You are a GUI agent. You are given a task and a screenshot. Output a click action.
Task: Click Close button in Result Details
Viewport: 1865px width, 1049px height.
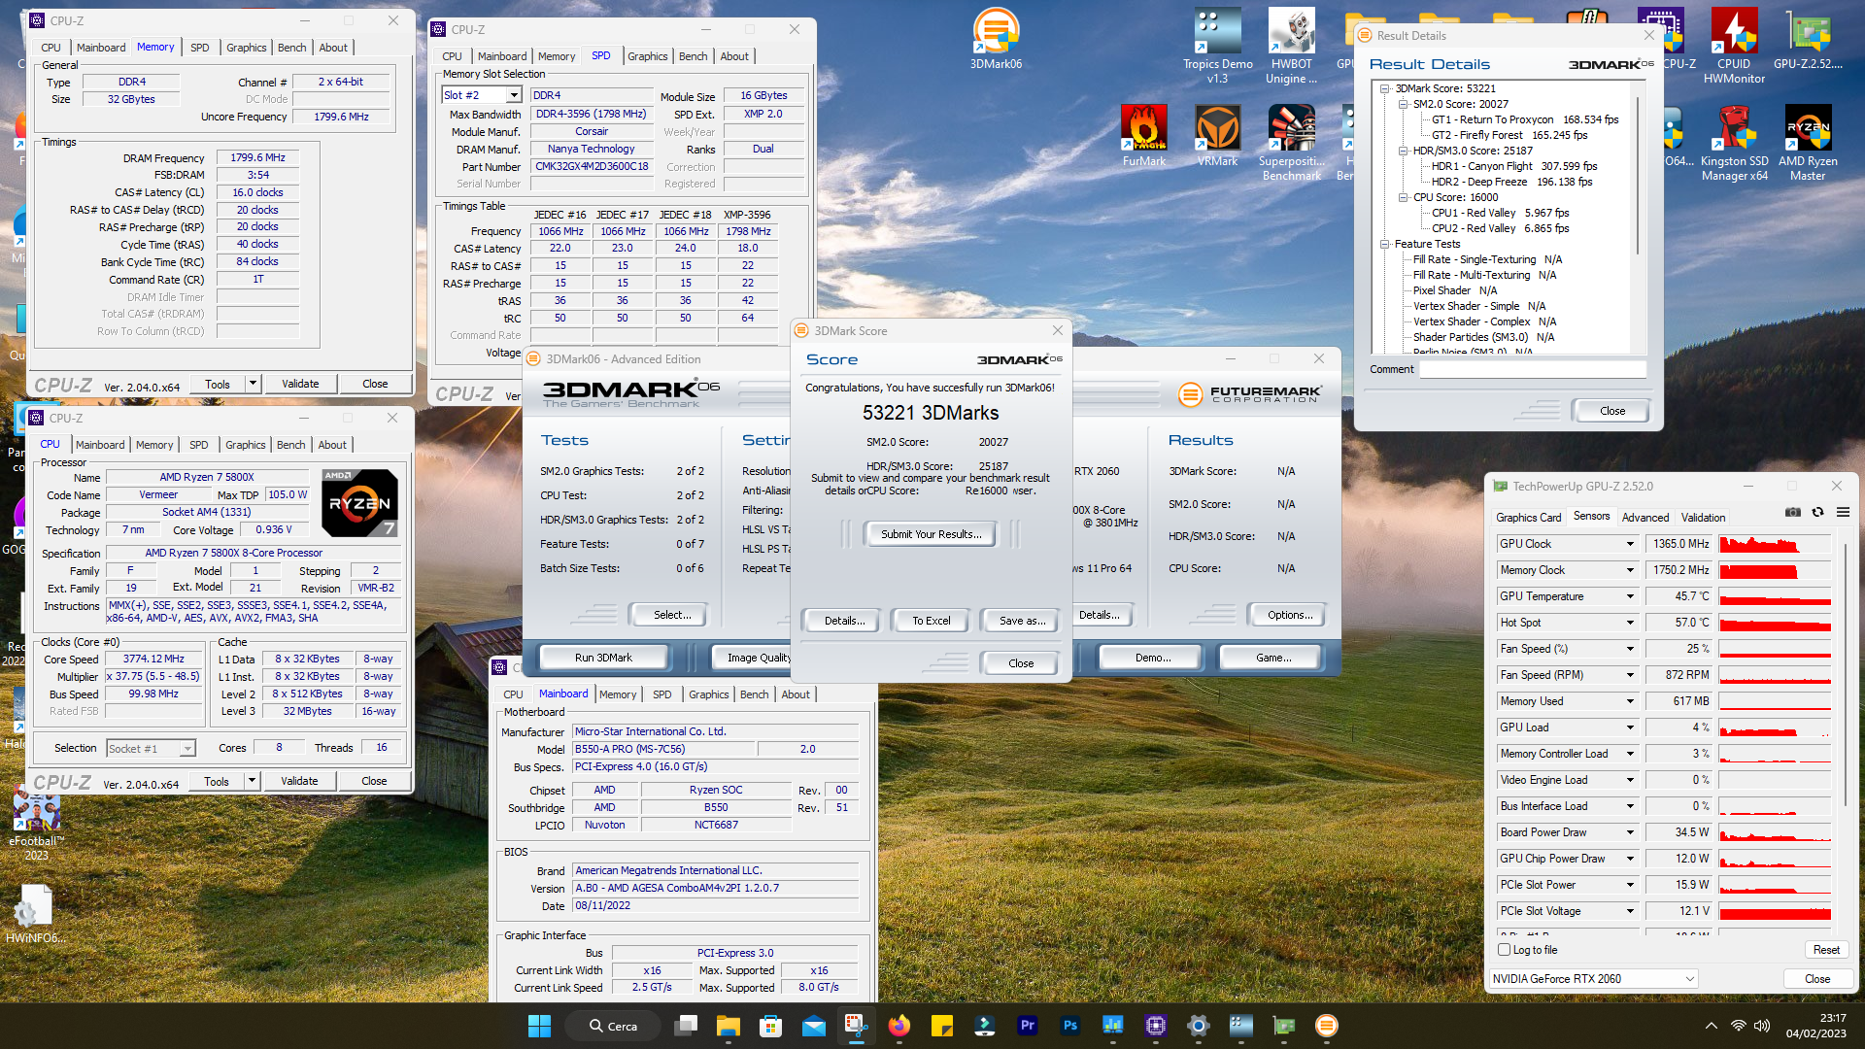[1611, 411]
